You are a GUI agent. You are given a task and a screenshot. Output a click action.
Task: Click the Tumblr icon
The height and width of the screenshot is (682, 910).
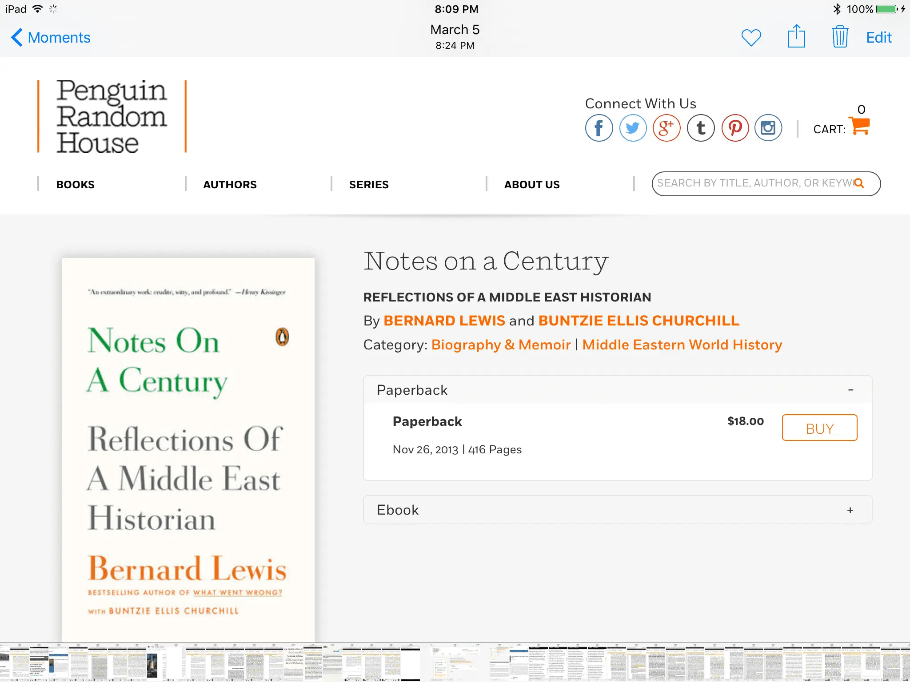tap(701, 128)
